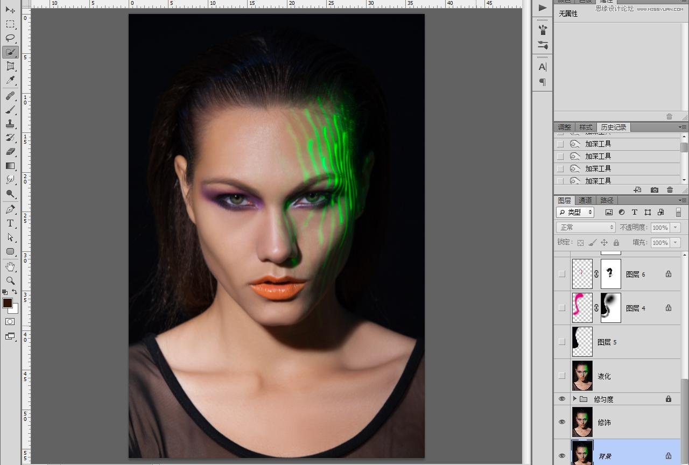Viewport: 689px width, 465px height.
Task: Switch to the 调整 tab
Action: [x=564, y=128]
